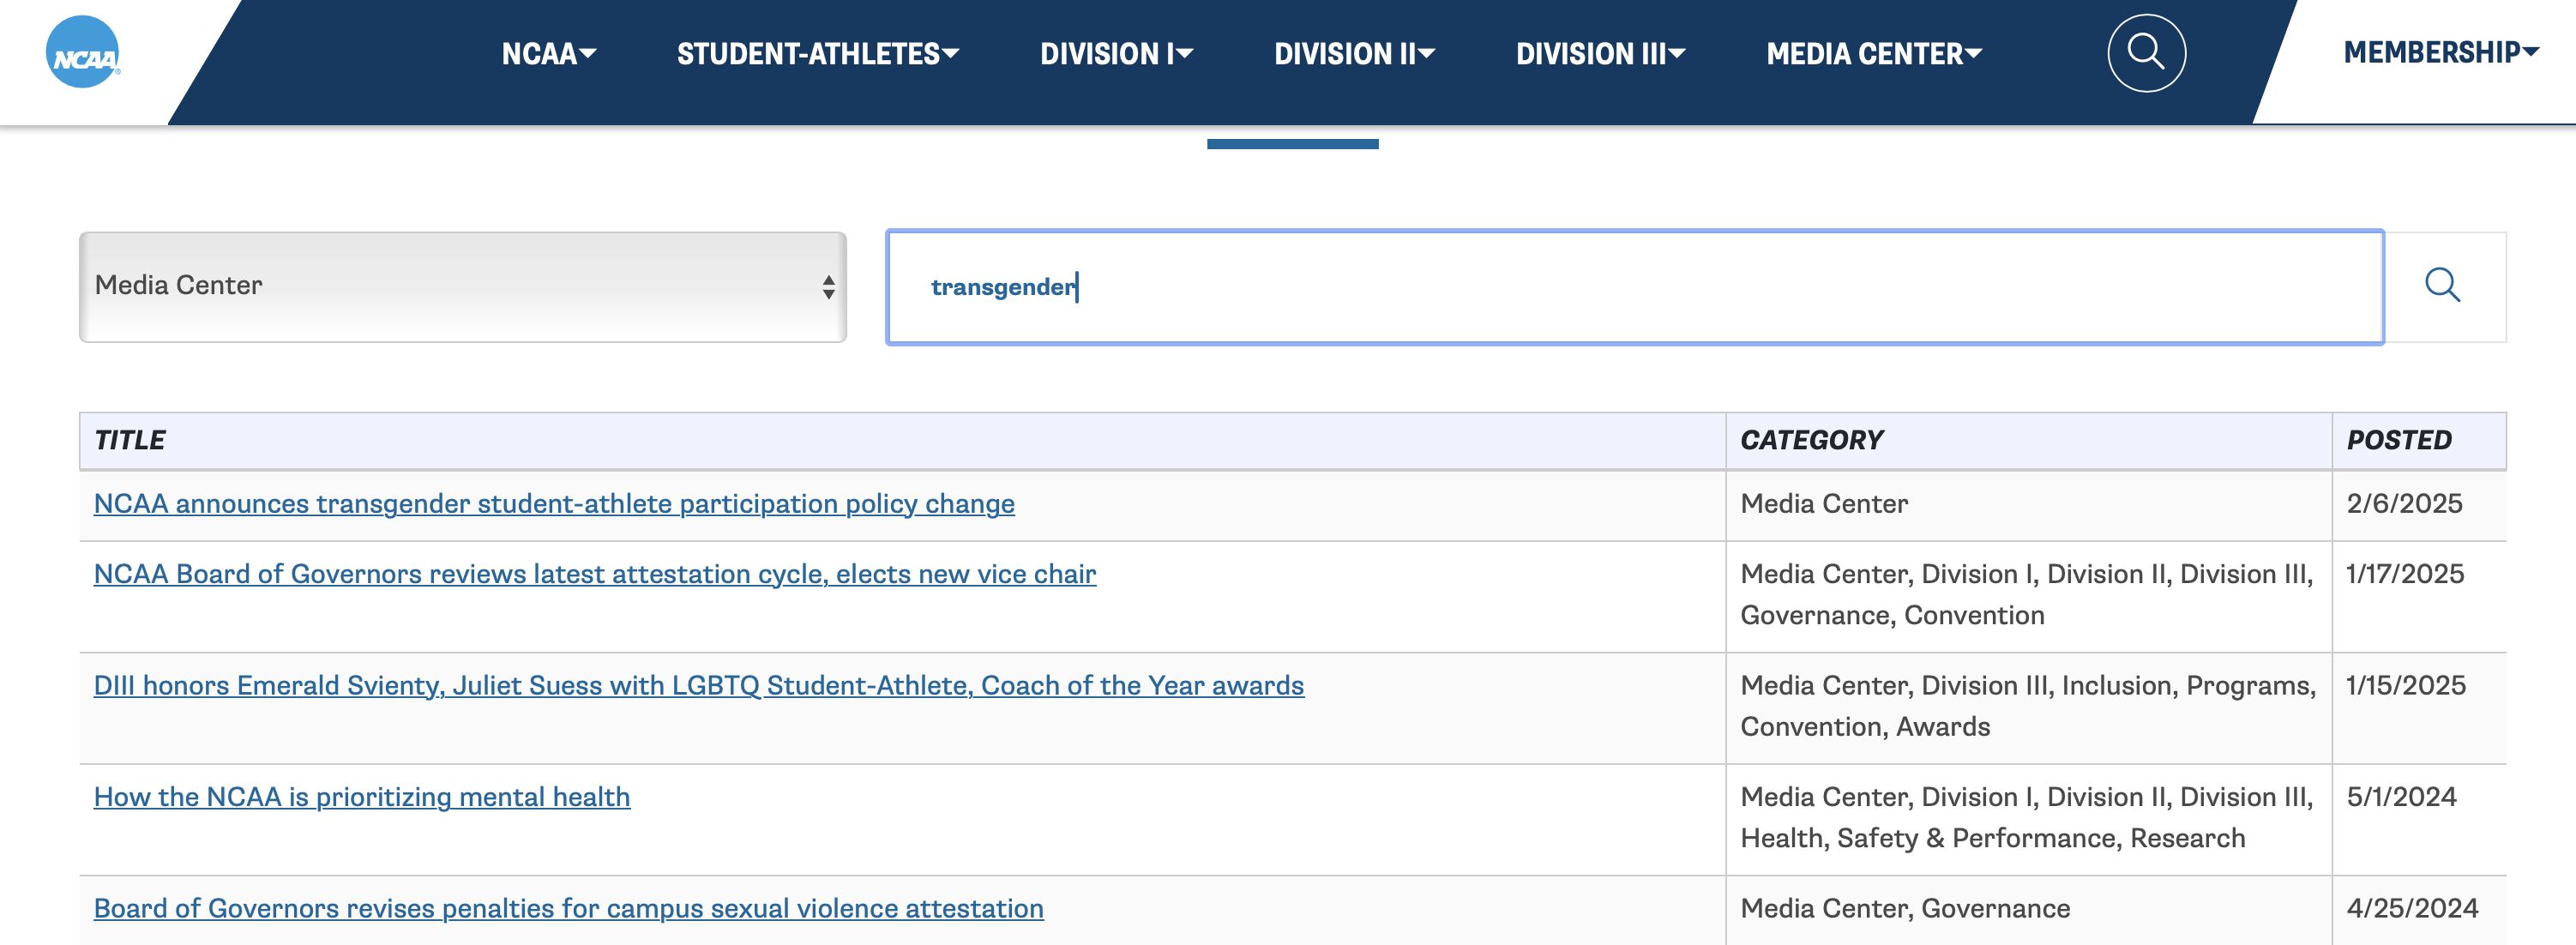Click the magnifier submit button beside search field
This screenshot has width=2576, height=945.
pyautogui.click(x=2441, y=286)
